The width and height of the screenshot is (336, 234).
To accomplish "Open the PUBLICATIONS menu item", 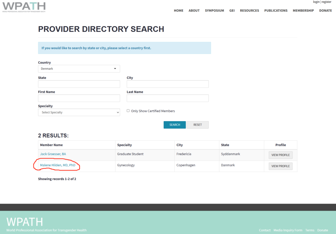I will pos(276,10).
